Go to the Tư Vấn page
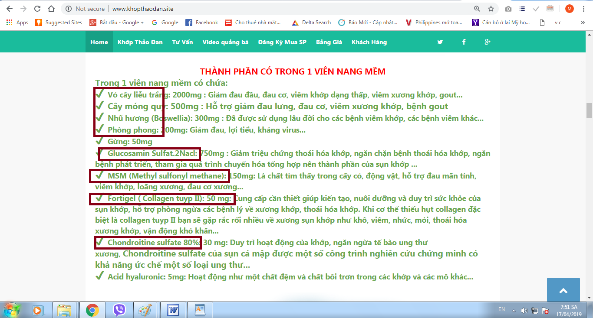Viewport: 593px width, 318px height. point(182,42)
